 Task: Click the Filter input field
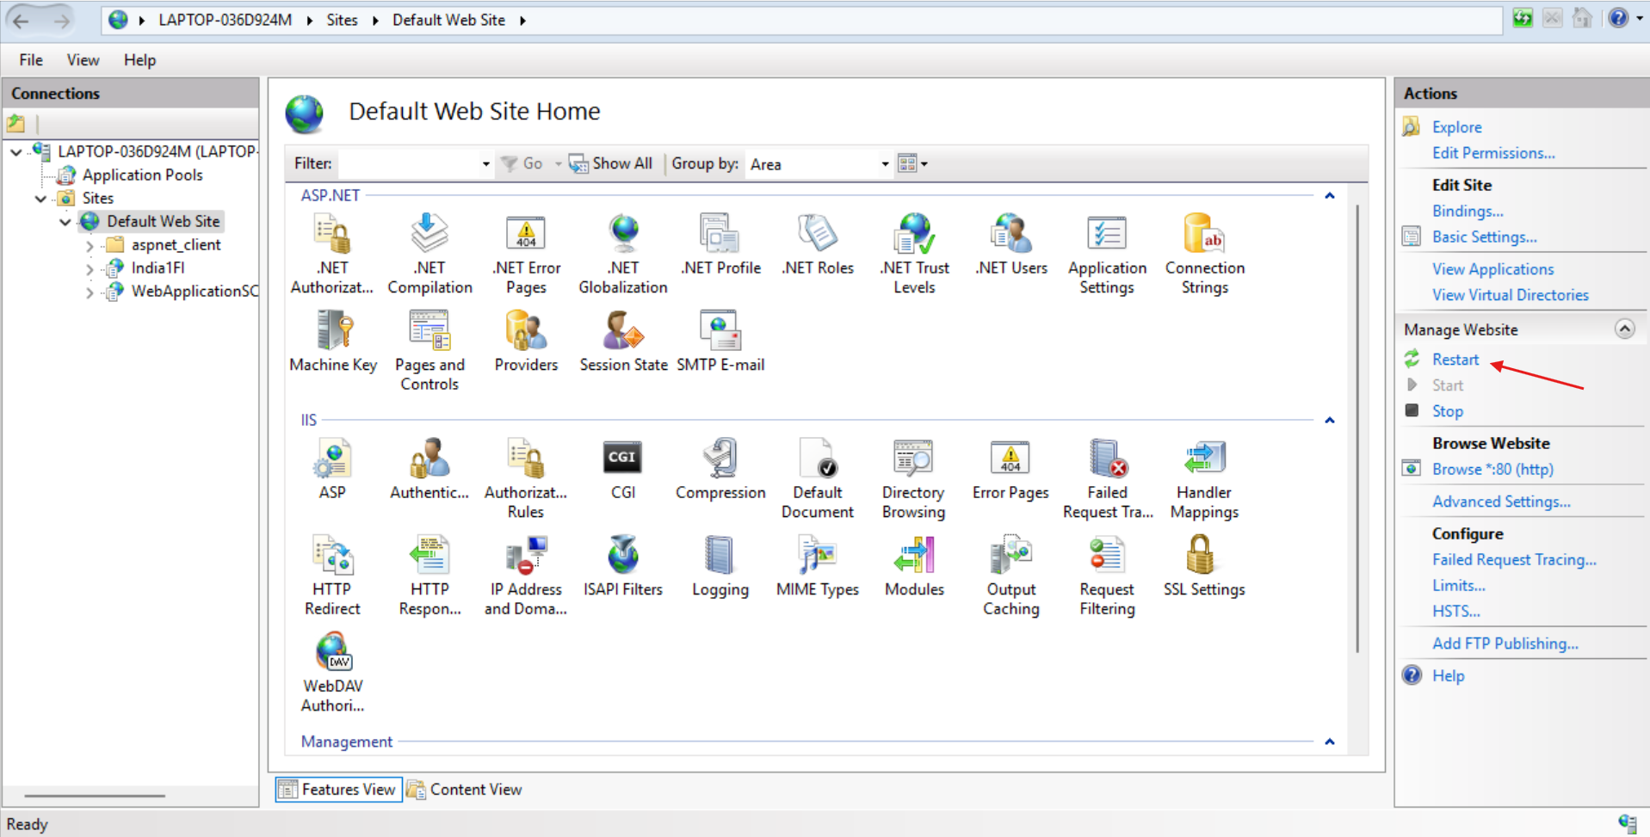tap(409, 164)
